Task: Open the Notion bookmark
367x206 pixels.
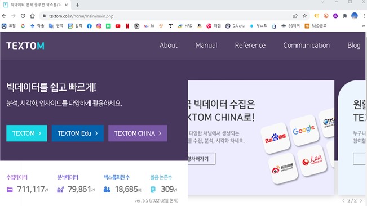Action: click(137, 26)
